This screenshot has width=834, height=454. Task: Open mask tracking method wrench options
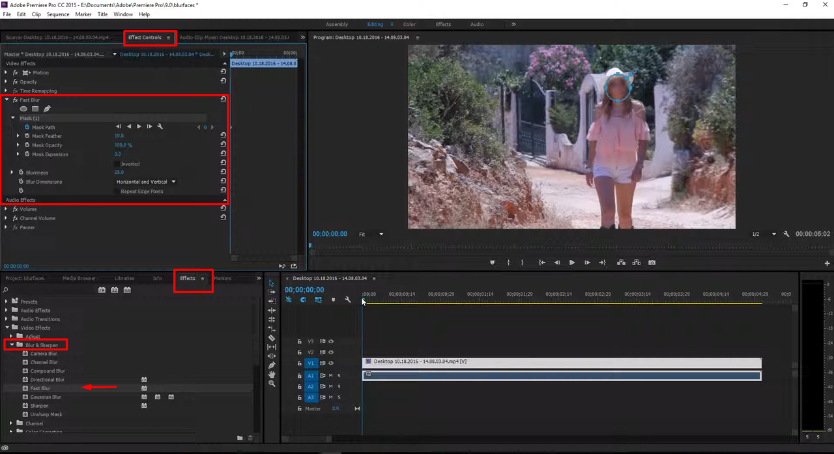[160, 126]
